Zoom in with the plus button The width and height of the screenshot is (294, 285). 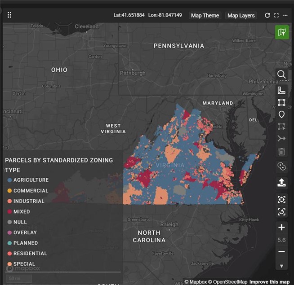(281, 228)
